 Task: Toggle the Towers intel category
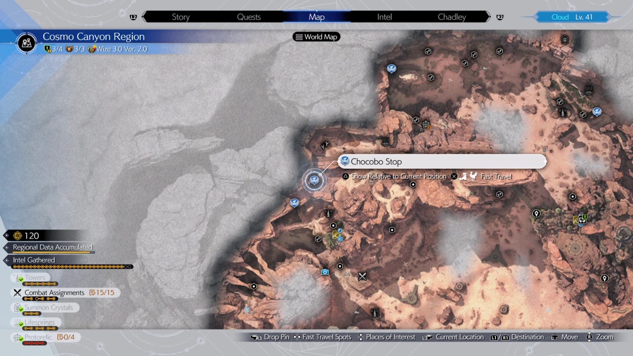(31, 277)
